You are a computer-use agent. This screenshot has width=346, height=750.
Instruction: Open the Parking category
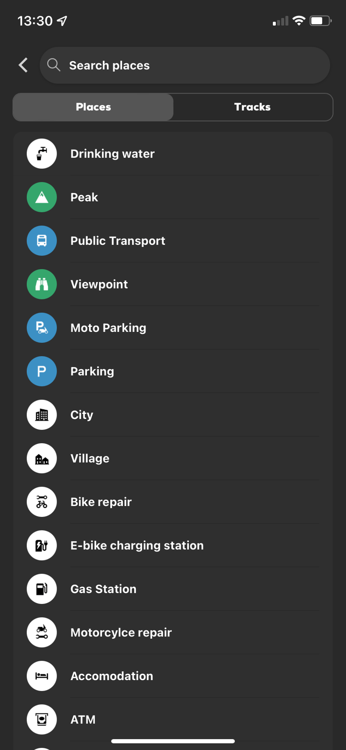click(x=92, y=371)
